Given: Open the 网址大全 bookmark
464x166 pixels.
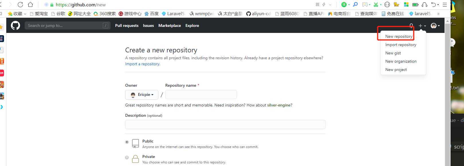Looking at the screenshot, I should coord(79,14).
